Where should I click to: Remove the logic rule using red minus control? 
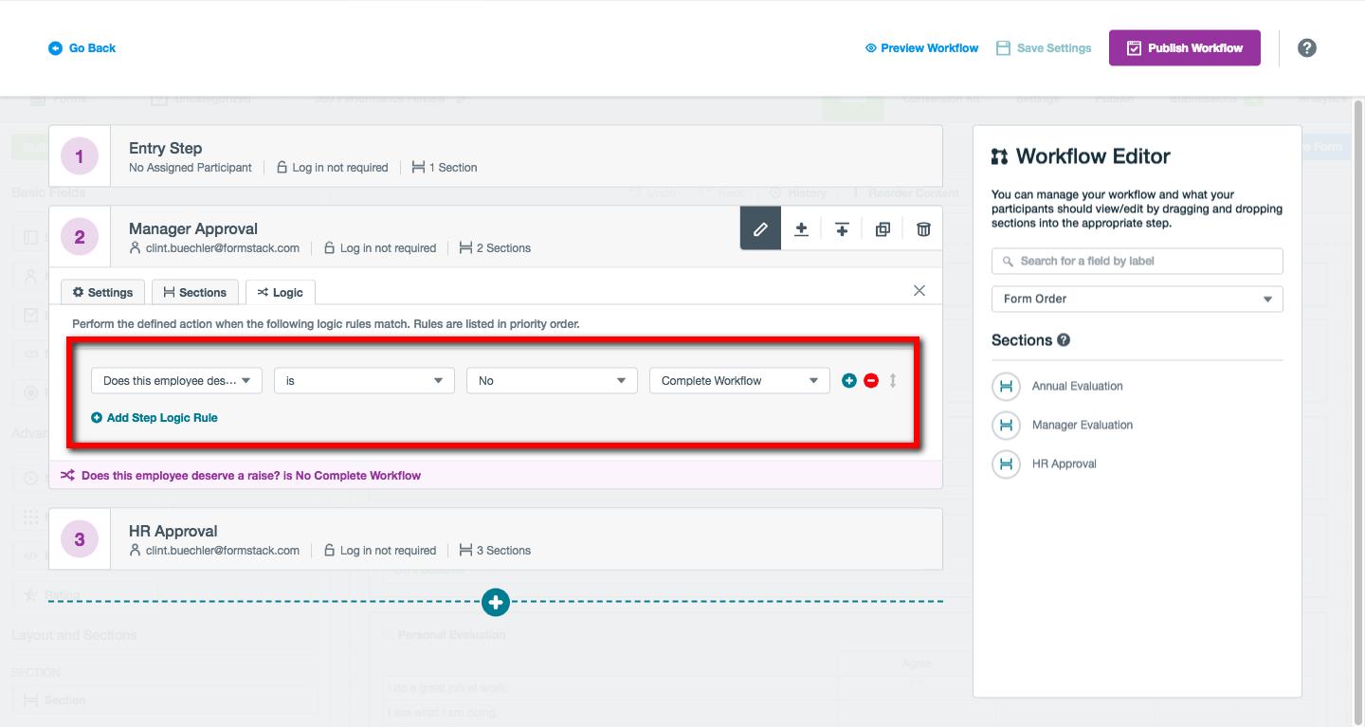click(869, 380)
